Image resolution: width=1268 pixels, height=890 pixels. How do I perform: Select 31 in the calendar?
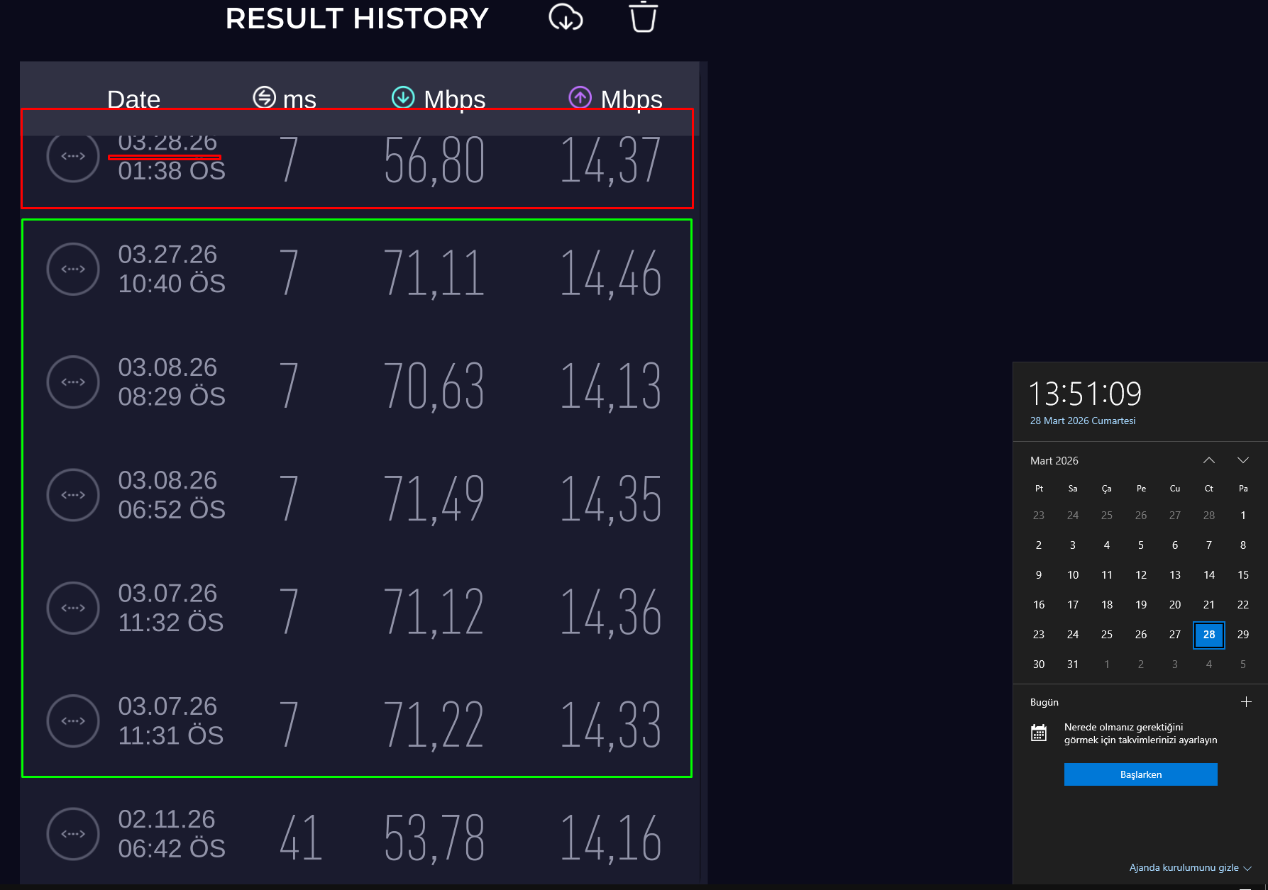pos(1073,664)
